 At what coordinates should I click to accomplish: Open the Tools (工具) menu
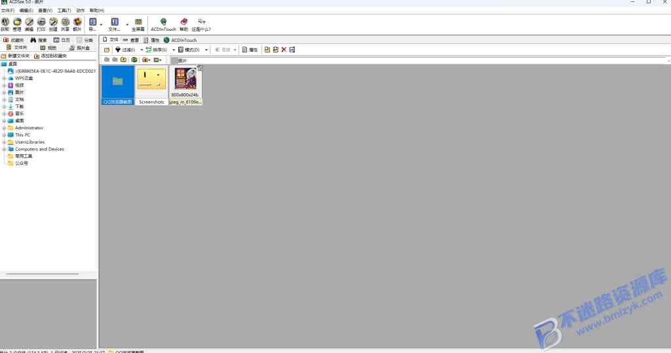tap(64, 10)
